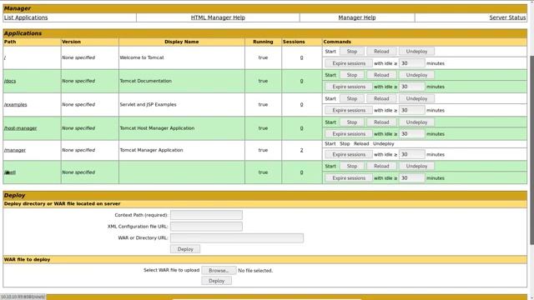This screenshot has height=300, width=534.
Task: Open the Manager Help link
Action: [357, 17]
